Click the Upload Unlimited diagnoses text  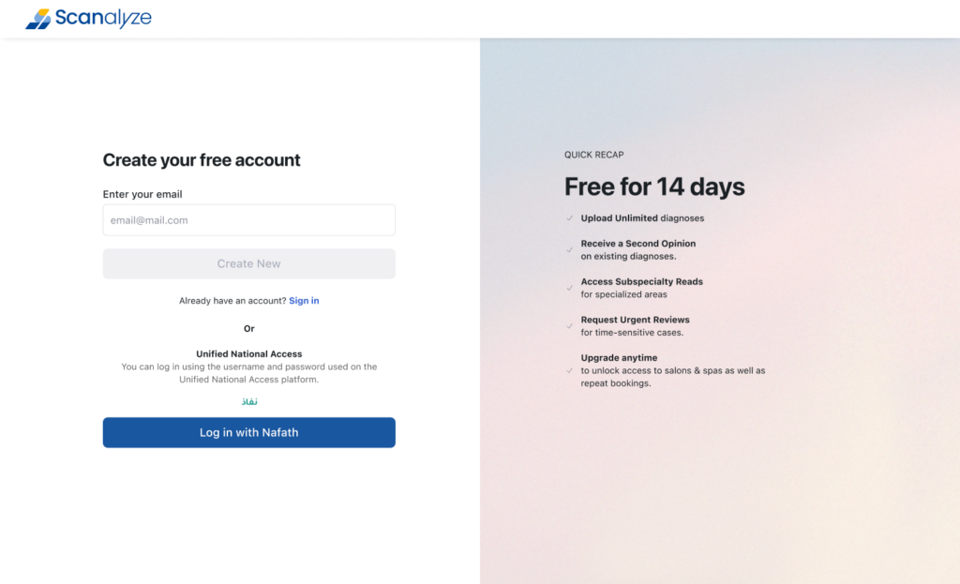tap(642, 218)
